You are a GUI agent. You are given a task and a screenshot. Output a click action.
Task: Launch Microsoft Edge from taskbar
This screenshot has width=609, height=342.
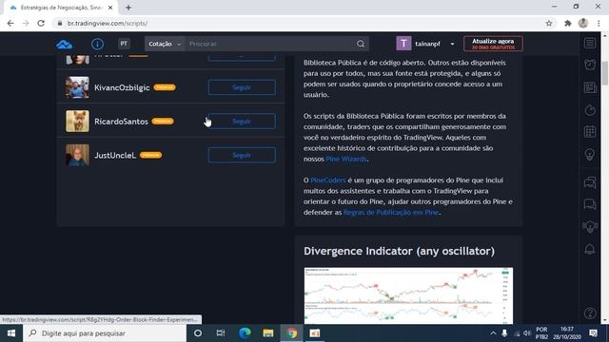[x=245, y=333]
